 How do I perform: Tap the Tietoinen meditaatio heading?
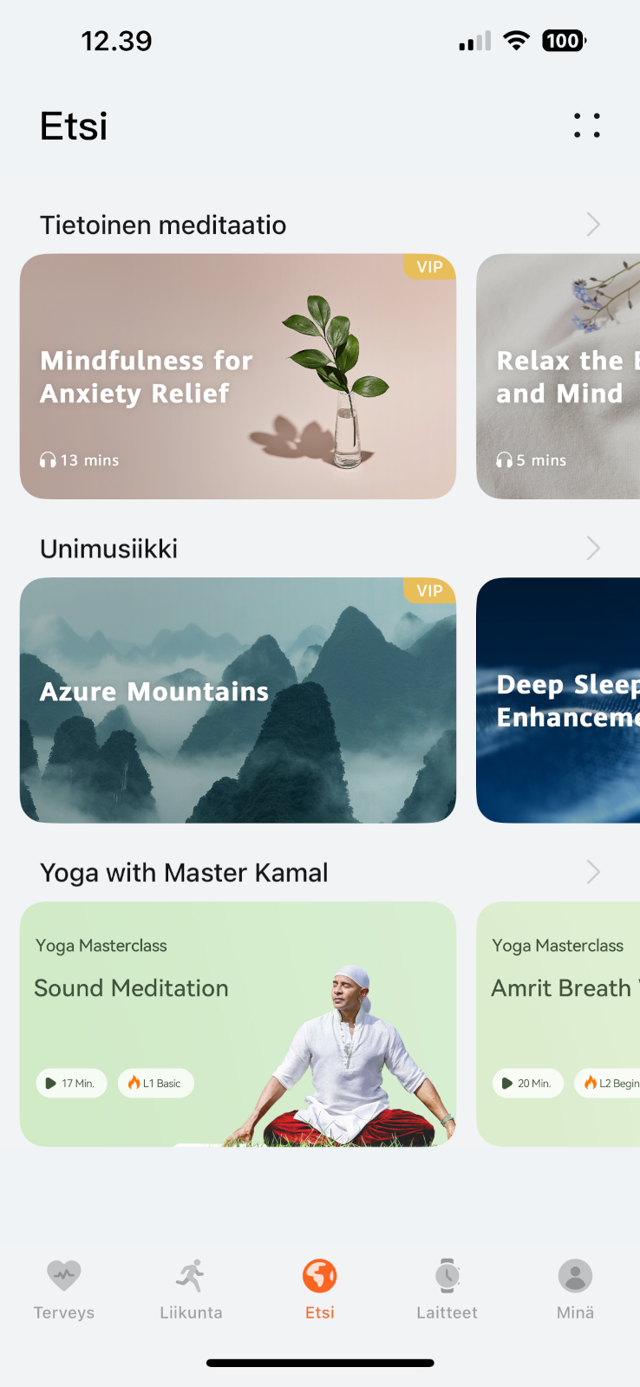click(x=163, y=225)
